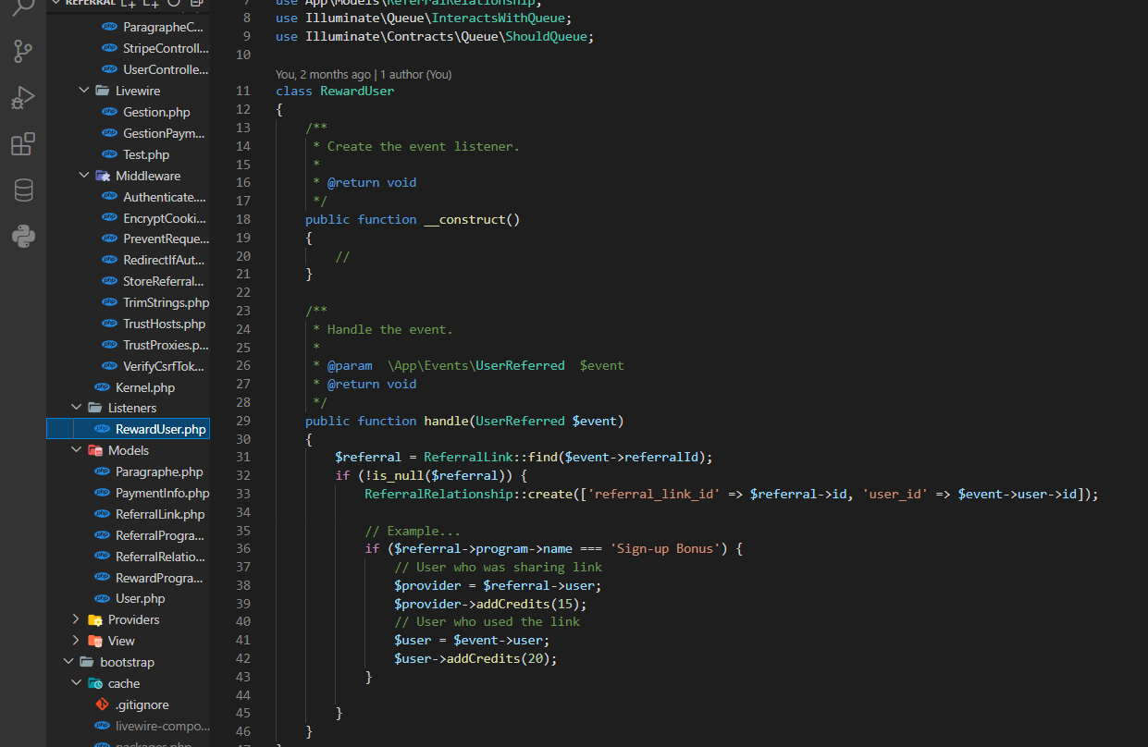The height and width of the screenshot is (747, 1148).
Task: Click the red Models folder icon
Action: click(x=94, y=450)
